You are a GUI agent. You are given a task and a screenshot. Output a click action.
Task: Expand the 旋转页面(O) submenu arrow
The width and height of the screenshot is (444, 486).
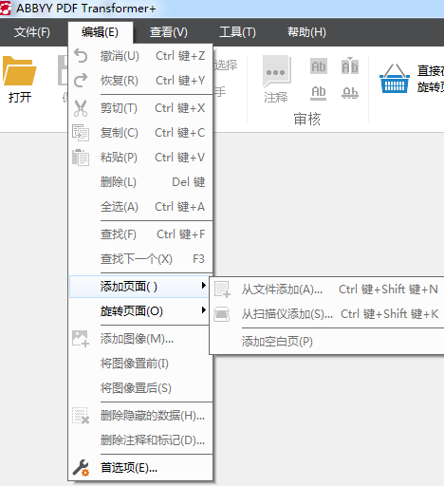point(204,310)
